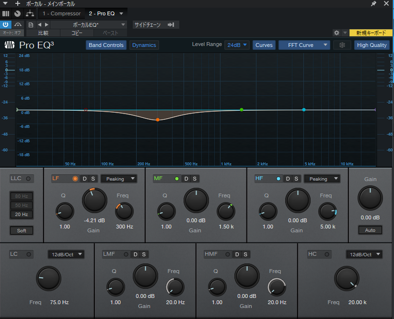Disable the HF band power toggle

[x=278, y=179]
